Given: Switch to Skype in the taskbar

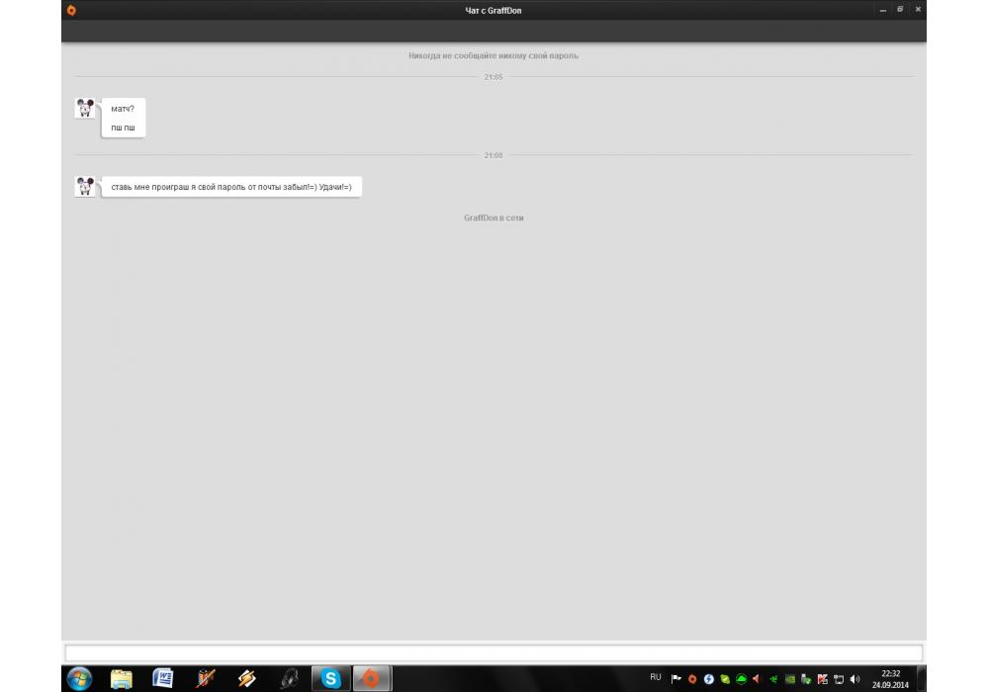Looking at the screenshot, I should coord(331,678).
